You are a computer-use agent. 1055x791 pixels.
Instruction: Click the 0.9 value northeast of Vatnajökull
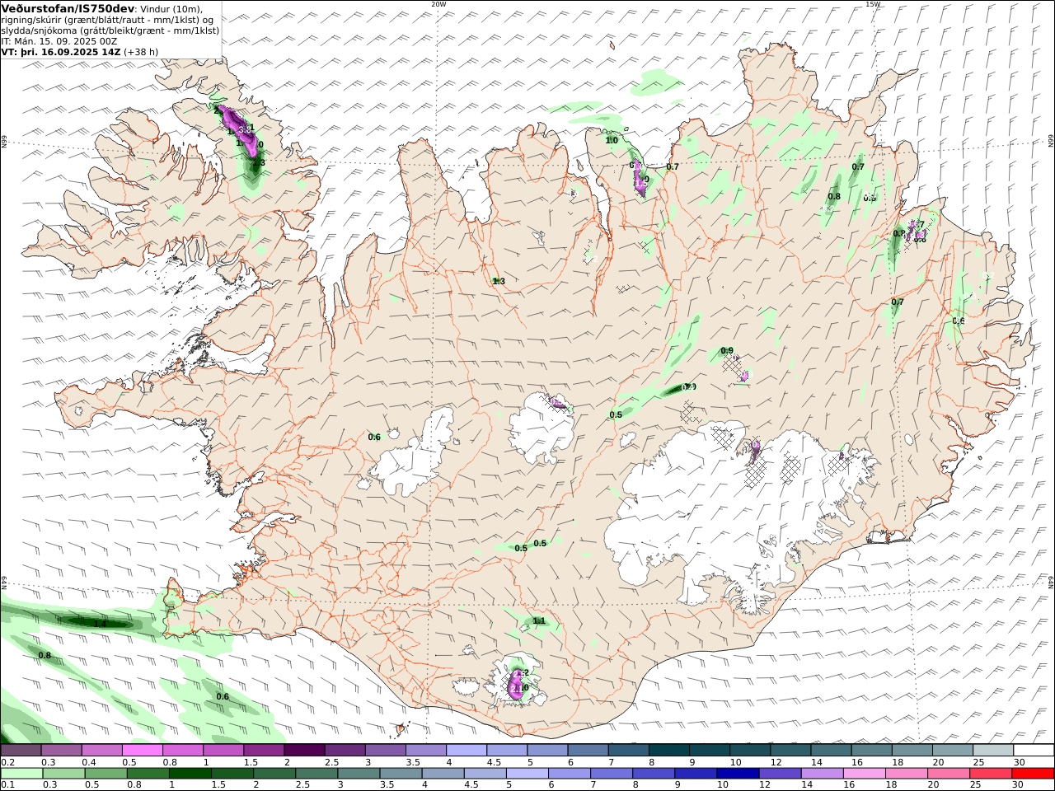pos(727,351)
